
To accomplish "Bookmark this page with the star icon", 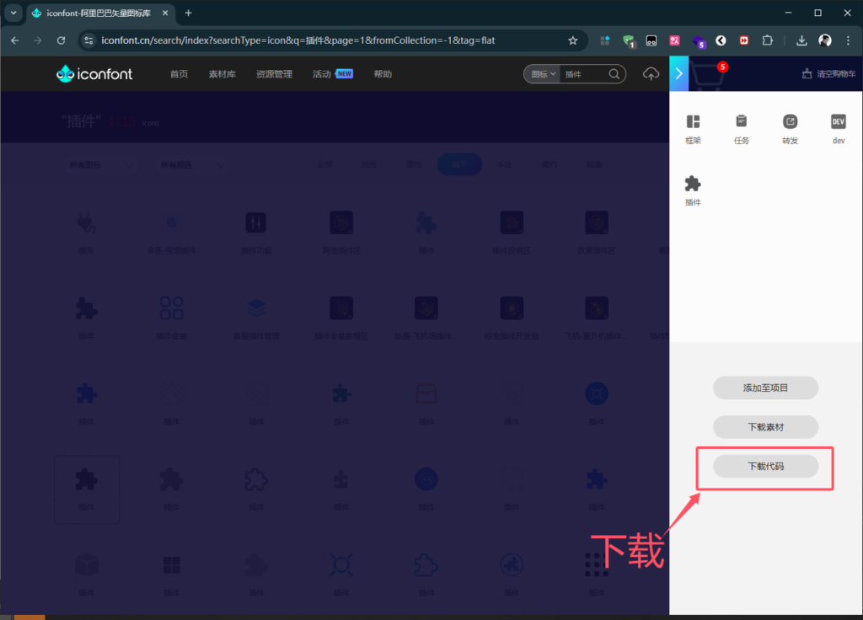I will pyautogui.click(x=573, y=40).
